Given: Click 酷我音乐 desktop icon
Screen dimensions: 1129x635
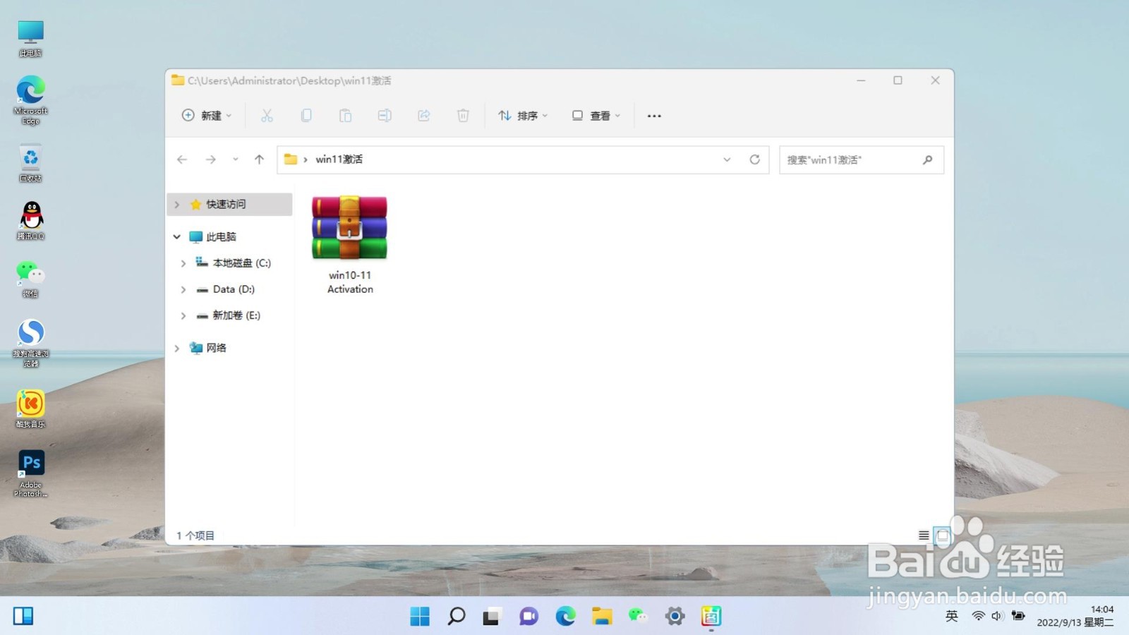Looking at the screenshot, I should click(30, 409).
